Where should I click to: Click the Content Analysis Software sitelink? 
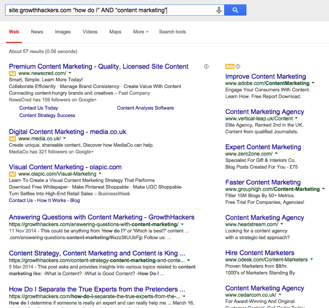(x=145, y=108)
